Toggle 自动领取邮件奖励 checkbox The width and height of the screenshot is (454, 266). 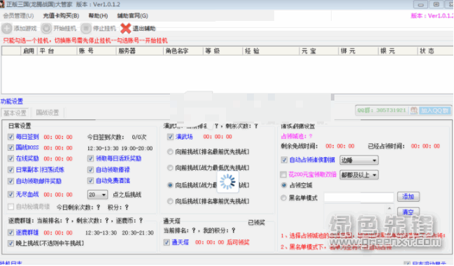(x=10, y=181)
